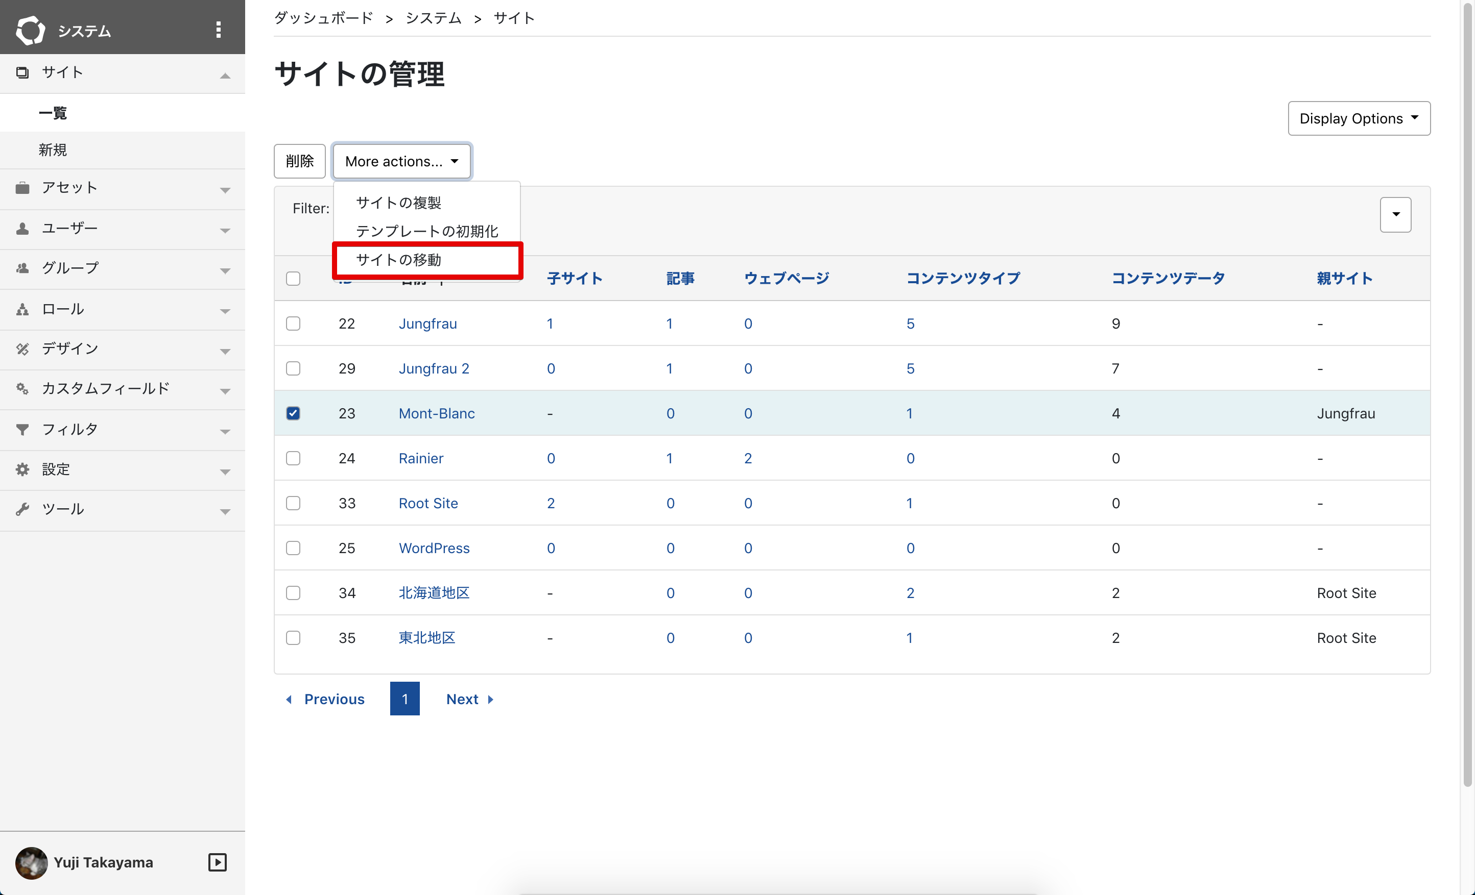Open the Mont-Blanc site link
This screenshot has height=895, width=1475.
tap(436, 413)
